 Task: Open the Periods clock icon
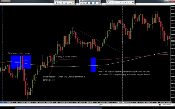click(91, 3)
